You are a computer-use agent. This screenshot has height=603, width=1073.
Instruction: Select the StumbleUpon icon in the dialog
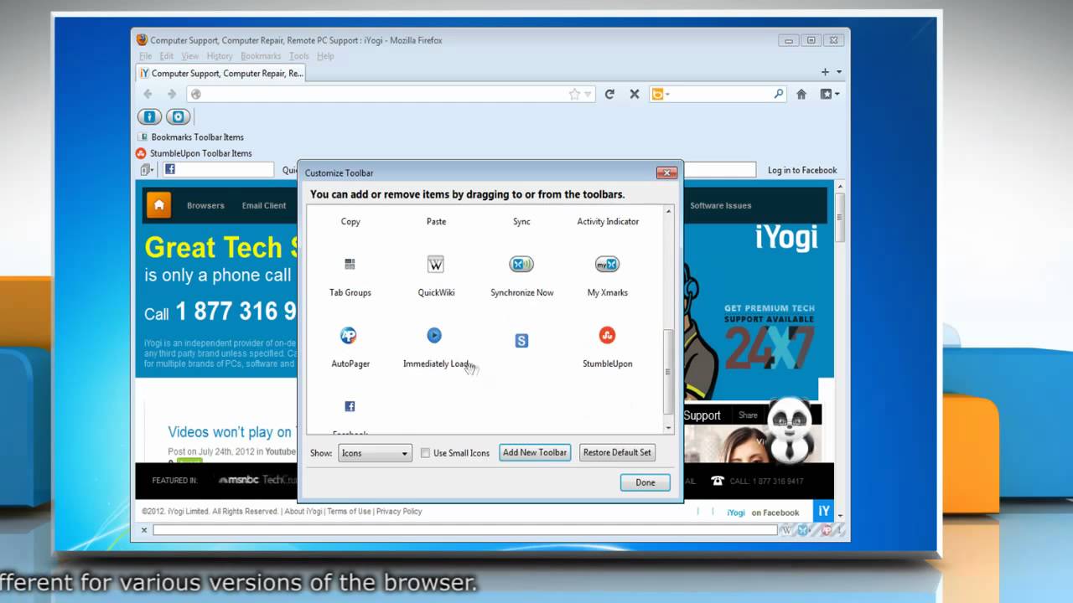pos(607,336)
